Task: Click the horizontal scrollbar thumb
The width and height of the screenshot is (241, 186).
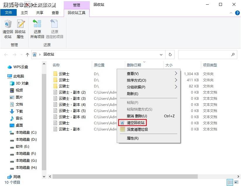Action: (x=125, y=176)
